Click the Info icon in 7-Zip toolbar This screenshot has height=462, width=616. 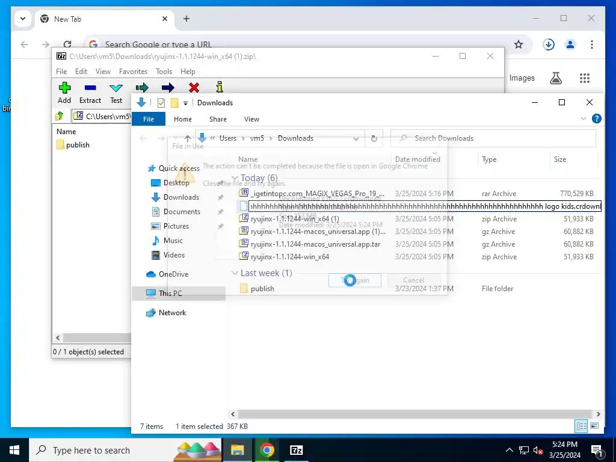(x=220, y=87)
